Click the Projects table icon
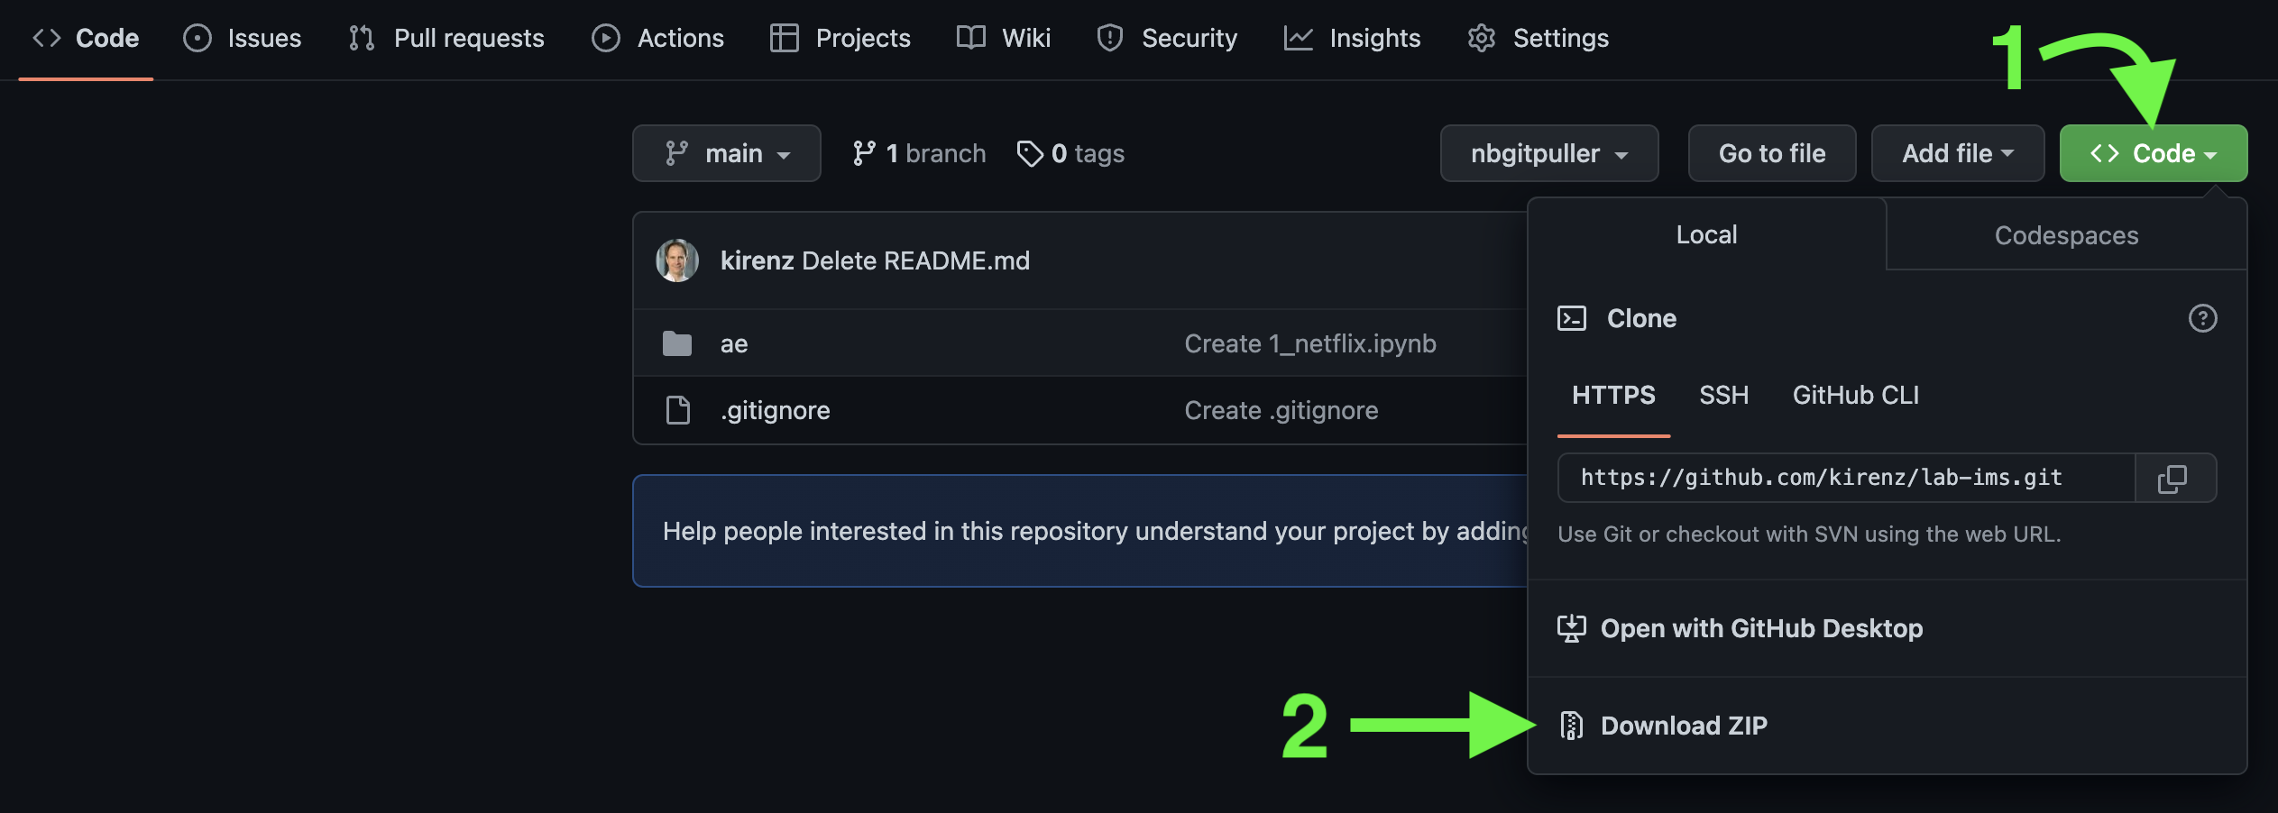 coord(784,38)
